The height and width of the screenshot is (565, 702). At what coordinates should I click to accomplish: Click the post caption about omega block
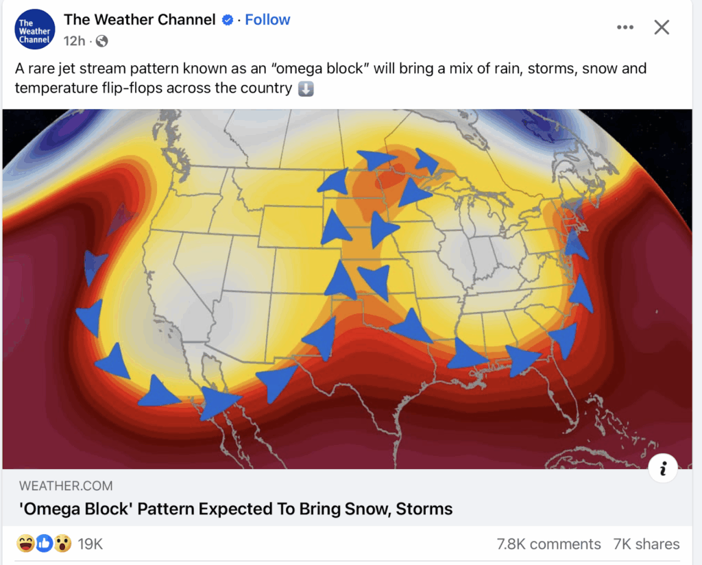coord(330,78)
